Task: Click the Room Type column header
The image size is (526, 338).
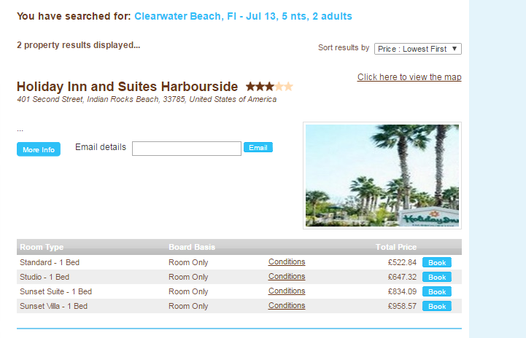Action: point(42,247)
